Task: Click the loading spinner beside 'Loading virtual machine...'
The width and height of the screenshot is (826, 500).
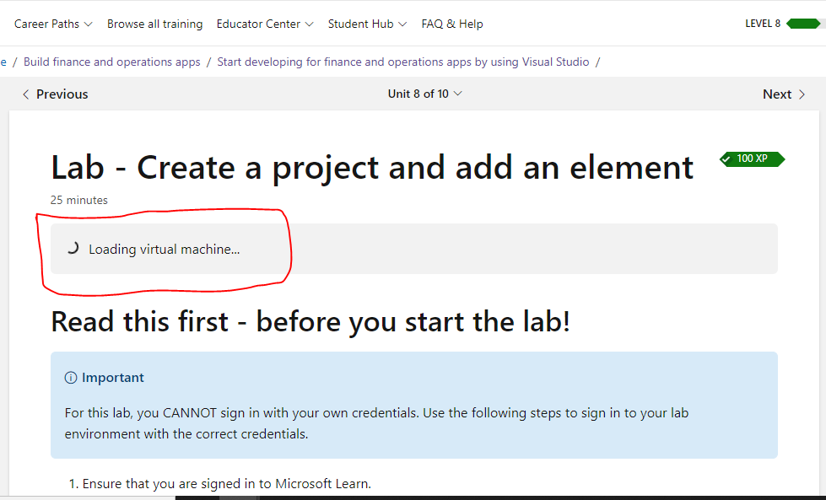Action: pos(73,248)
